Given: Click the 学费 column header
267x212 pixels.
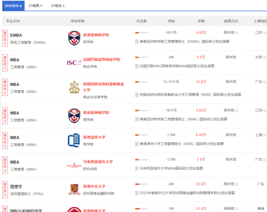Looking at the screenshot, I should tap(201, 21).
